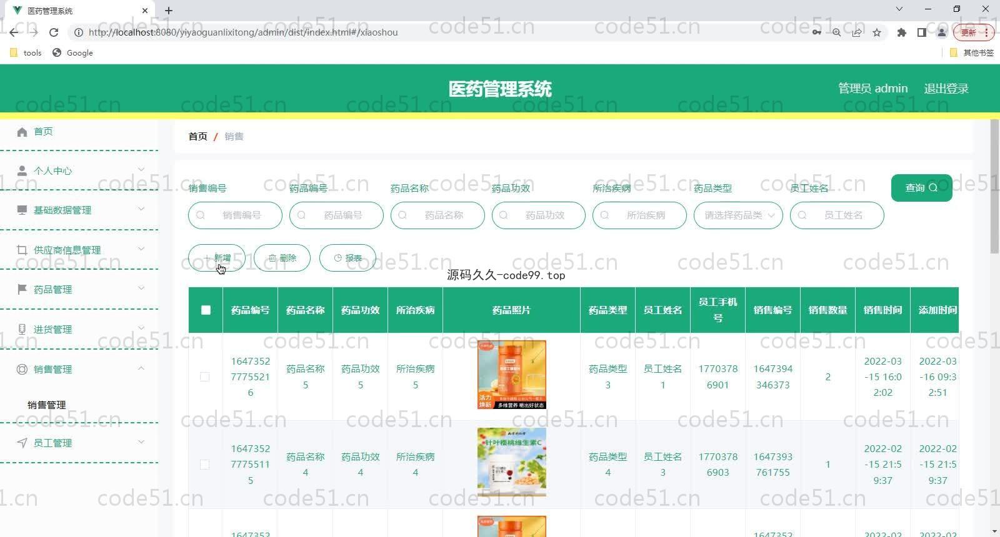Click the browser back arrow

point(14,32)
